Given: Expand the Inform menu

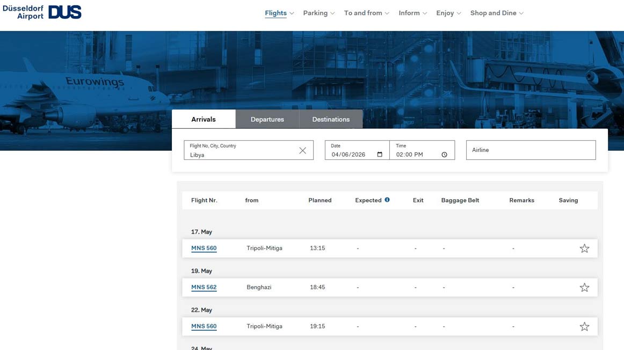Looking at the screenshot, I should click(x=412, y=13).
